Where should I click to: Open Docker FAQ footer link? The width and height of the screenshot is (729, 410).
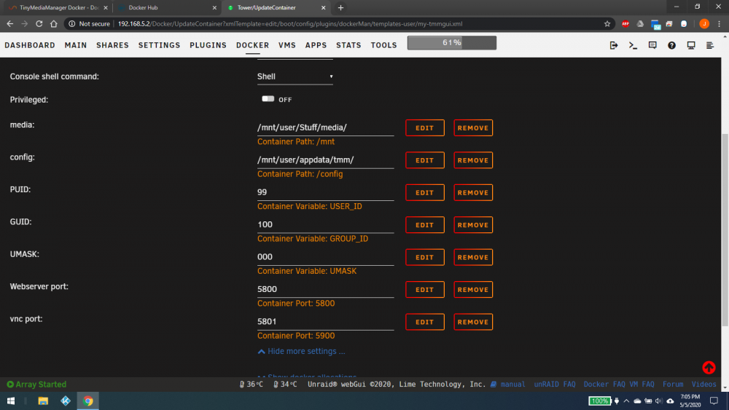coord(604,384)
